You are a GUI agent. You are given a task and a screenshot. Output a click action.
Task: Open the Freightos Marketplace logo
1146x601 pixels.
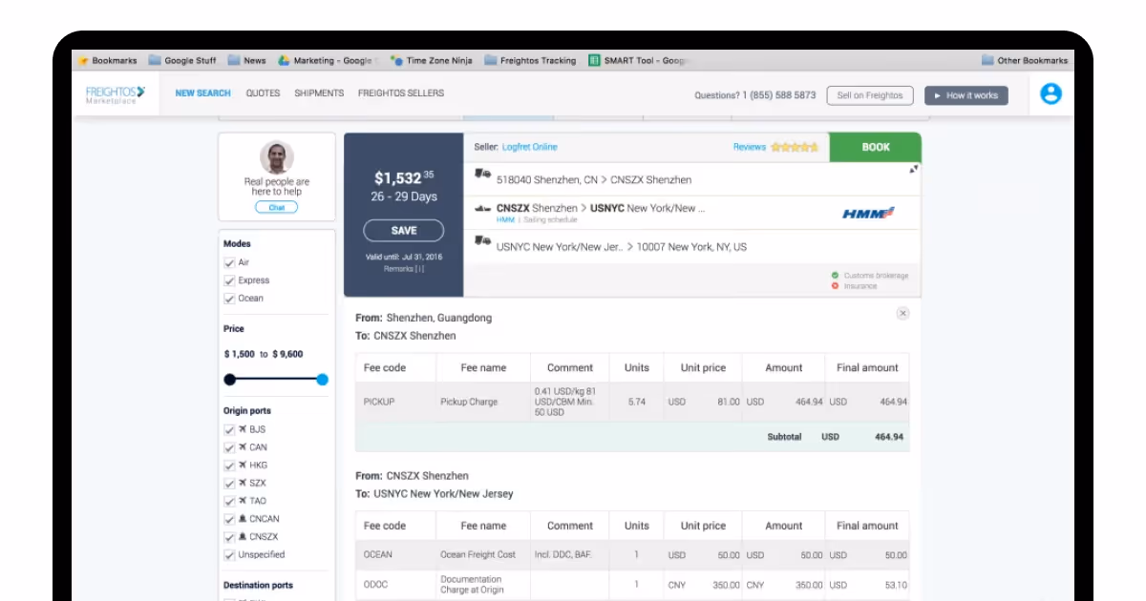(115, 94)
